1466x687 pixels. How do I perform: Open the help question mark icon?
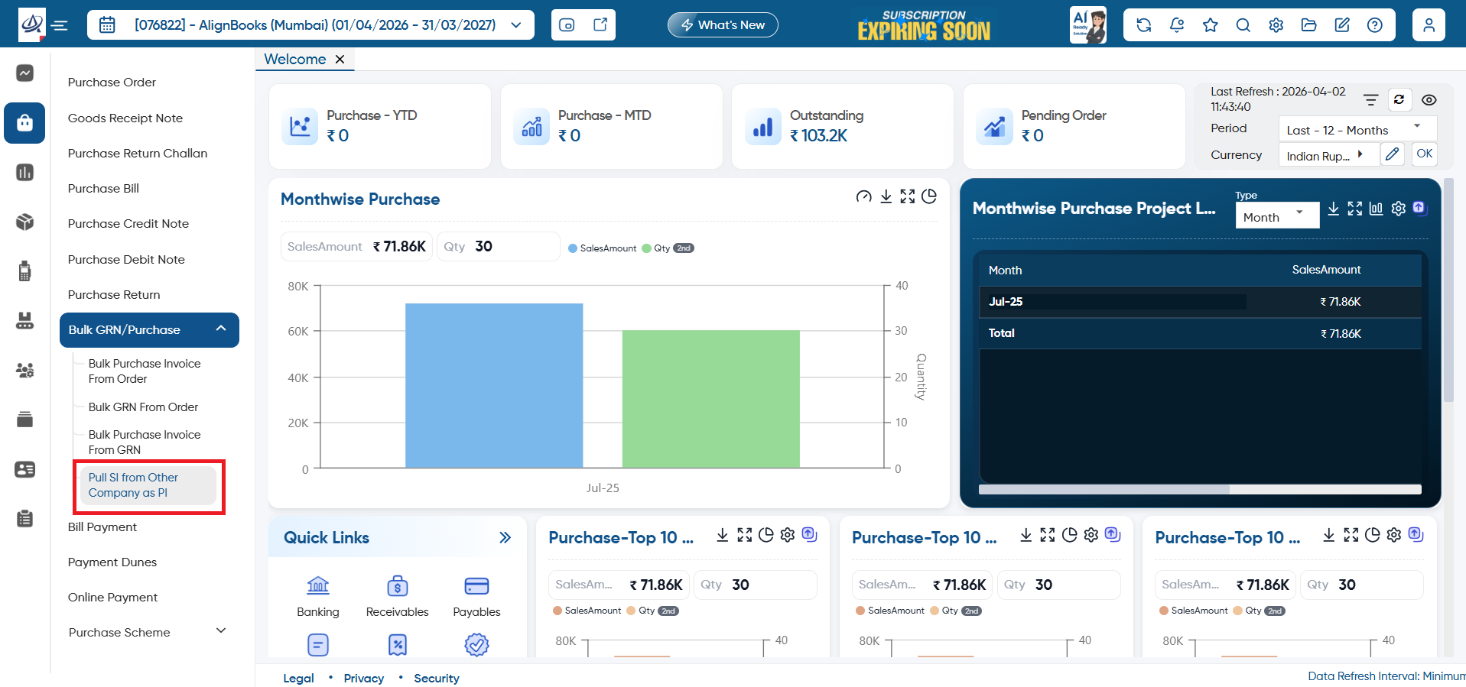click(x=1375, y=25)
